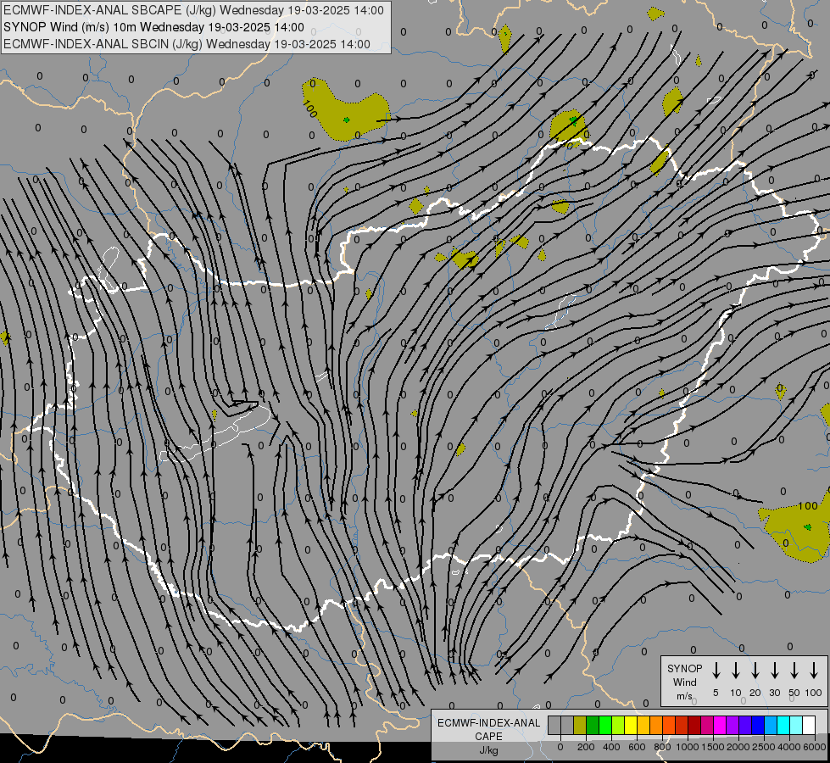Image resolution: width=830 pixels, height=763 pixels.
Task: Click the 1500 colorbar tick label
Action: tap(713, 747)
